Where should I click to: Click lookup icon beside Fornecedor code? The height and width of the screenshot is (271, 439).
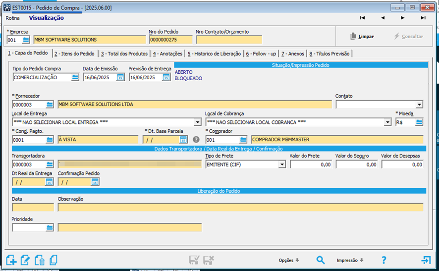50,105
